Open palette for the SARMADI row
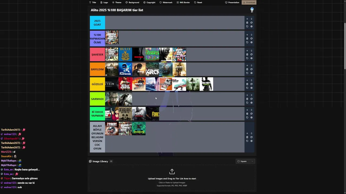This screenshot has height=194, width=346. point(251,99)
